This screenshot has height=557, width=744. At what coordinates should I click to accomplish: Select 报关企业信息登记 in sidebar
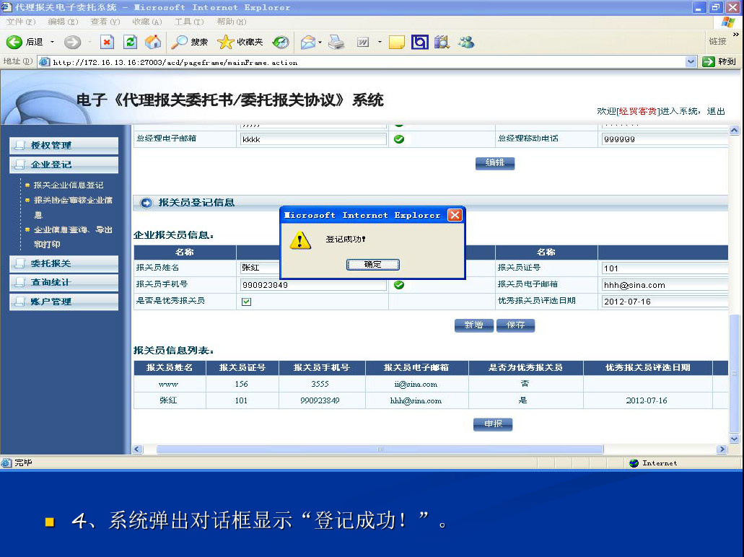click(69, 185)
